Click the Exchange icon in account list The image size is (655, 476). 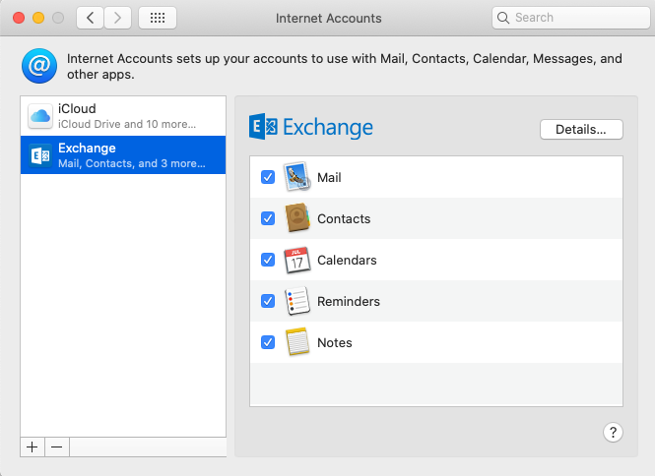pos(40,155)
